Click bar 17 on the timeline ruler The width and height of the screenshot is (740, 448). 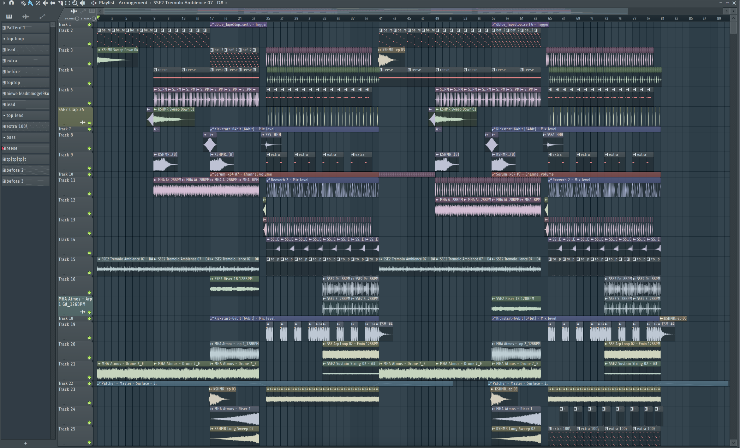tap(211, 18)
